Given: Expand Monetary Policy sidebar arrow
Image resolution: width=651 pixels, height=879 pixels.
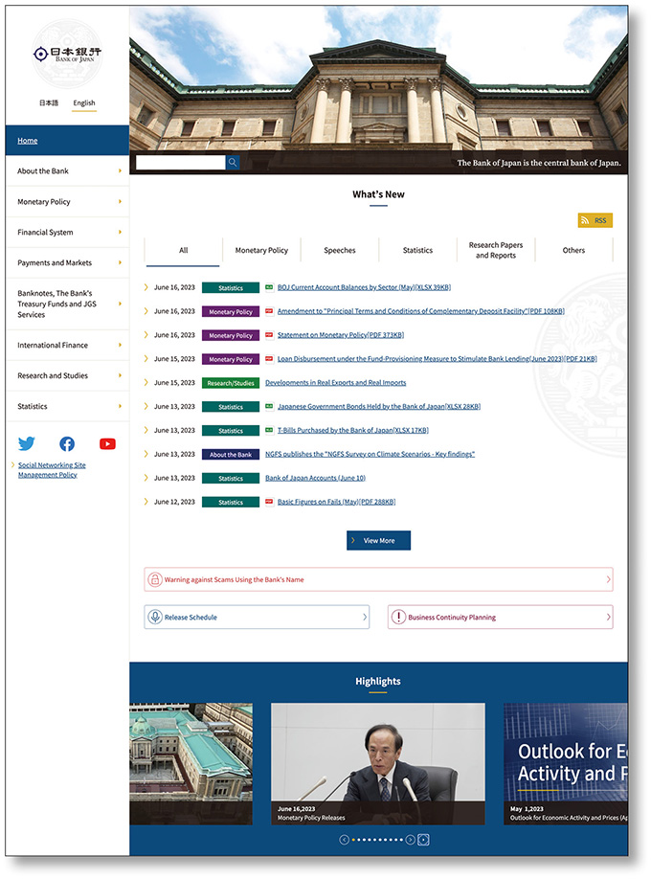Looking at the screenshot, I should pos(120,202).
